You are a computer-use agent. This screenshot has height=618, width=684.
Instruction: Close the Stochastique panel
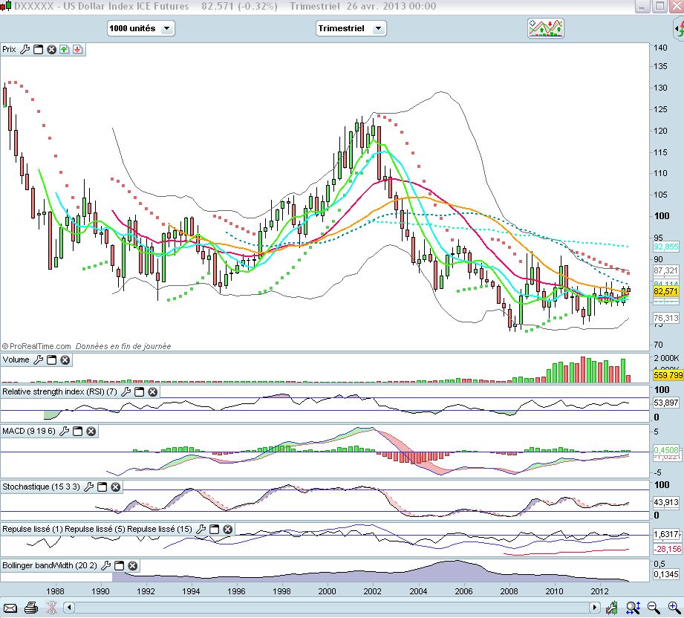[x=116, y=487]
